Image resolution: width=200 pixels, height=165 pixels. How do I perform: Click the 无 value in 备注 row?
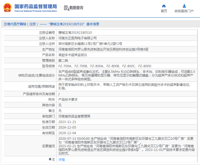60,111
